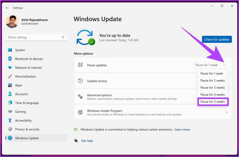Image resolution: width=239 pixels, height=157 pixels.
Task: Click the Accounts person icon
Action: [x=10, y=94]
